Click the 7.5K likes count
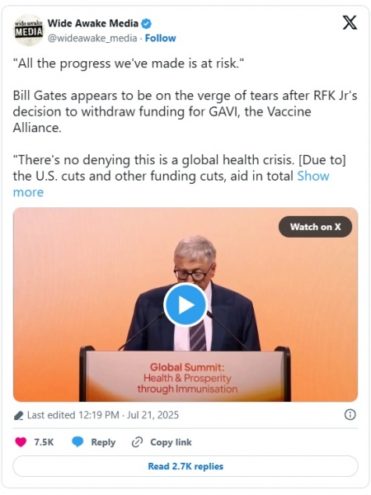 [x=44, y=442]
